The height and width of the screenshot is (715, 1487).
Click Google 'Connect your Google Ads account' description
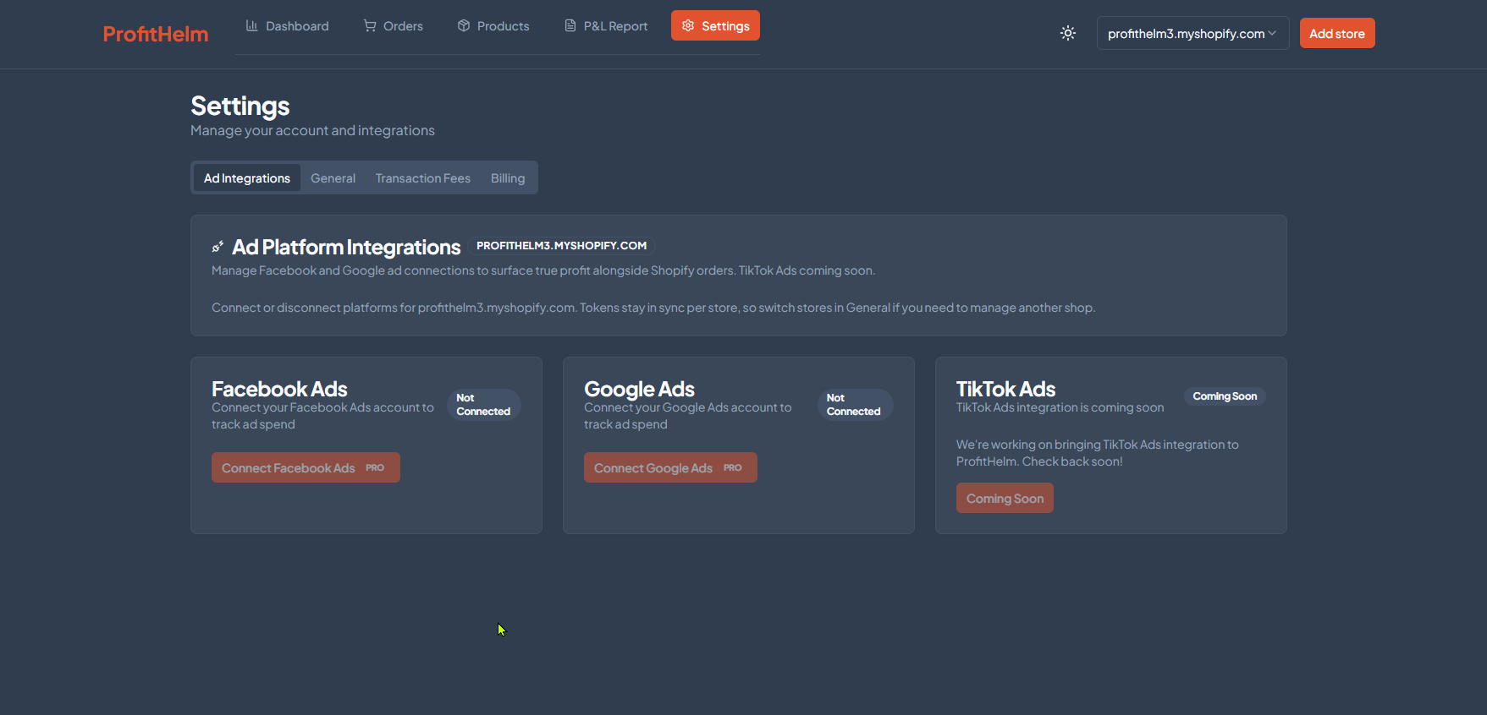[x=687, y=416]
